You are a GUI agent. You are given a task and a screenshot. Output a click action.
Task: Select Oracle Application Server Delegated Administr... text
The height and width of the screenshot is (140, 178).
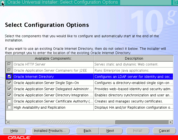[53, 89]
